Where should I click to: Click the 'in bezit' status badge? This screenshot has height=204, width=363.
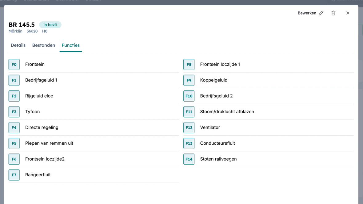click(50, 25)
